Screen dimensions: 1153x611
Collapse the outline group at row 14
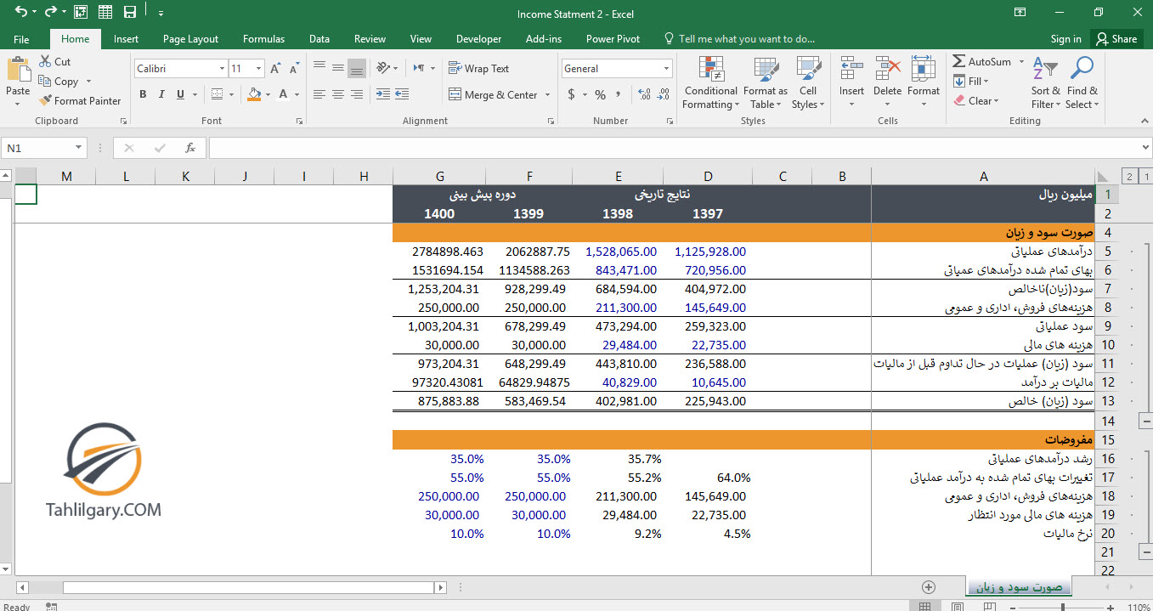[x=1145, y=421]
